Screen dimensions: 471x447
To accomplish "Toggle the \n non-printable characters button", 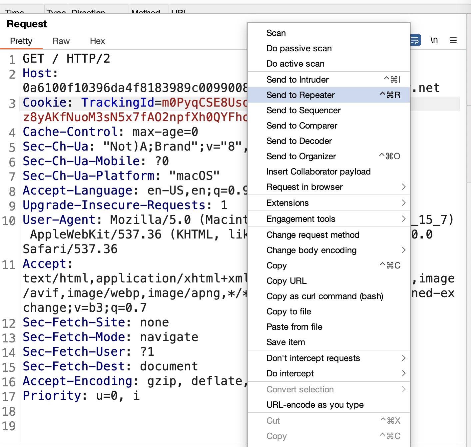I will (434, 40).
